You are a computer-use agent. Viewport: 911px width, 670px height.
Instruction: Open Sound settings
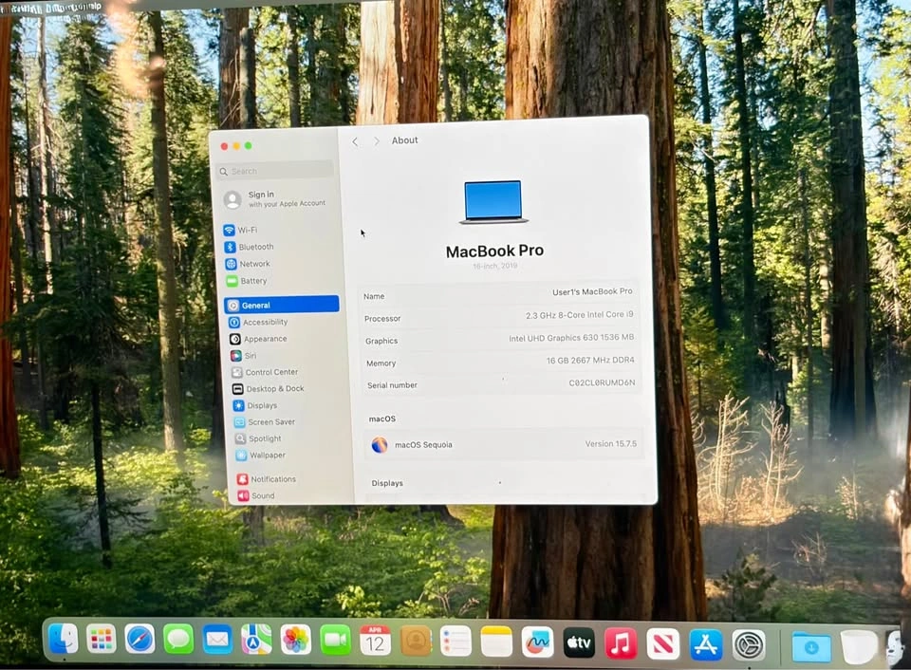click(x=255, y=495)
